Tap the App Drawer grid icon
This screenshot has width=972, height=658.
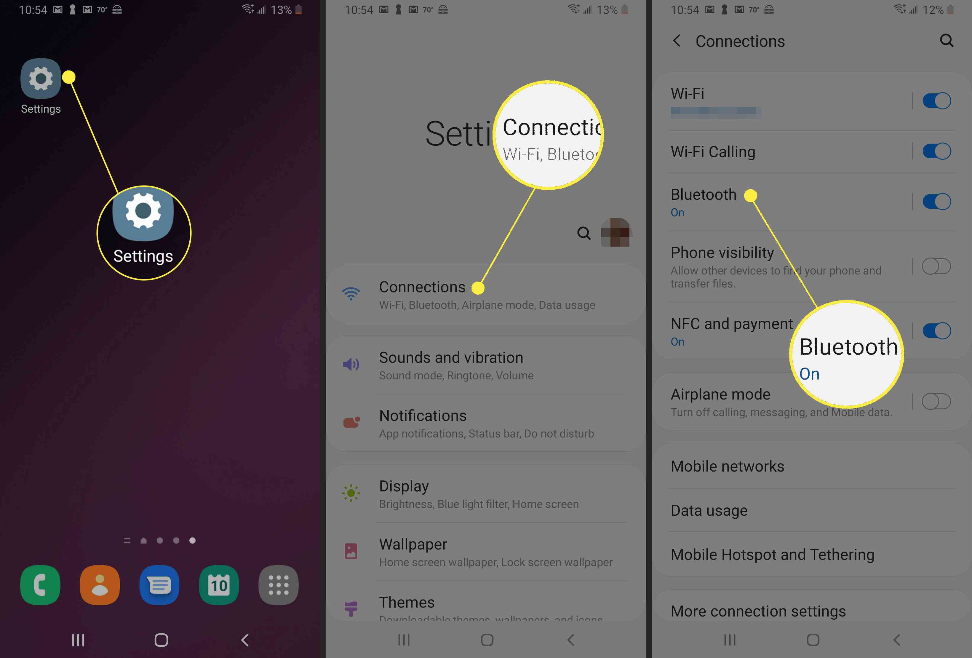(278, 585)
